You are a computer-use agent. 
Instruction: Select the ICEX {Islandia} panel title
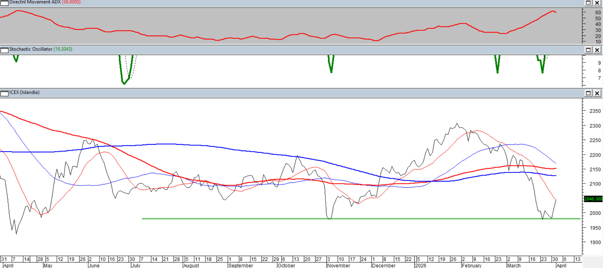24,93
